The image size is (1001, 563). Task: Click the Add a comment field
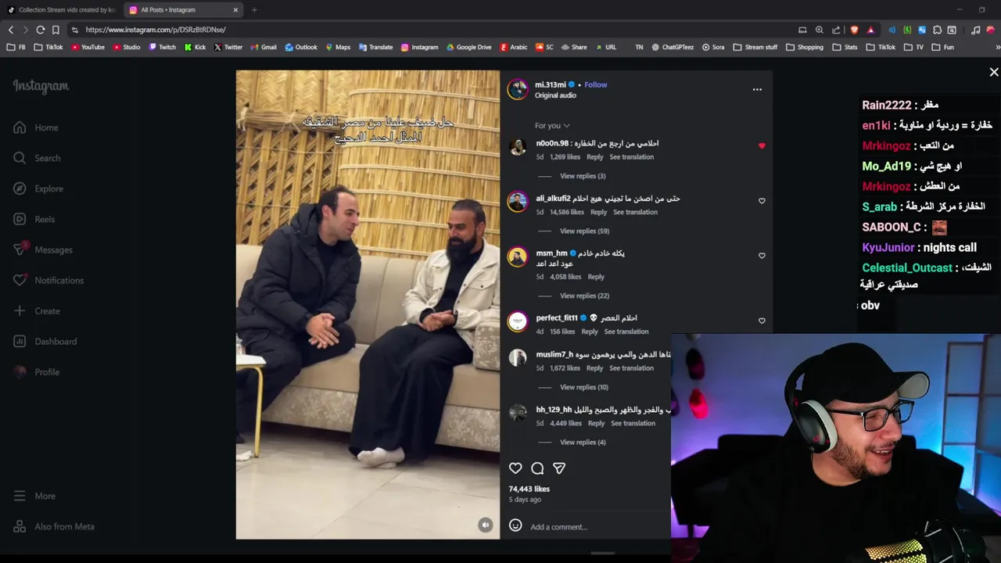coord(594,526)
